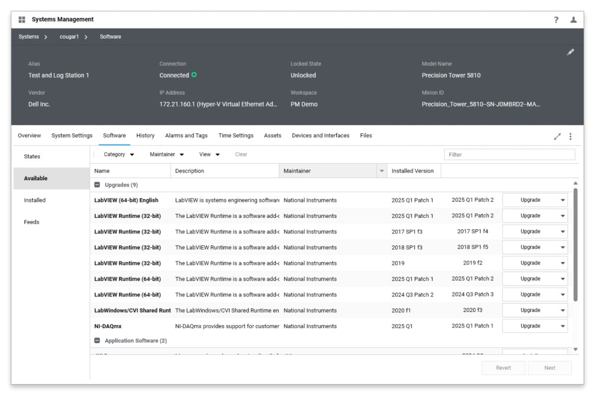Switch to the System Settings tab
This screenshot has height=396, width=595.
(x=72, y=136)
